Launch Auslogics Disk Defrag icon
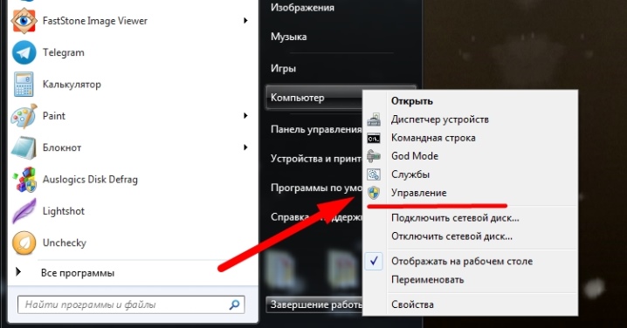627x328 pixels. pyautogui.click(x=24, y=180)
